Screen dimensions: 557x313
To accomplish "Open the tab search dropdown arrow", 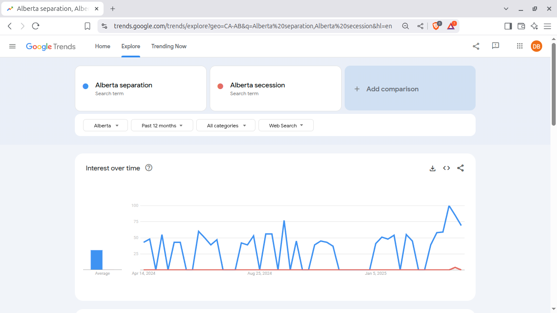I will point(506,9).
